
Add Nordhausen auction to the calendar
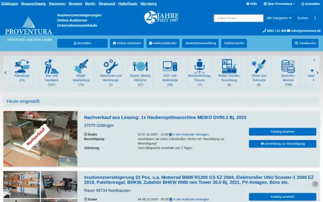[x=189, y=199]
